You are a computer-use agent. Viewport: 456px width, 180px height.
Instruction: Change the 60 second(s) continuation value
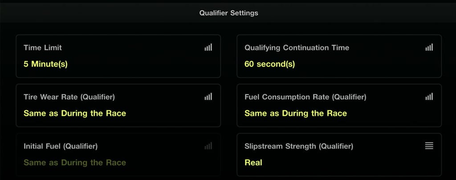click(269, 64)
